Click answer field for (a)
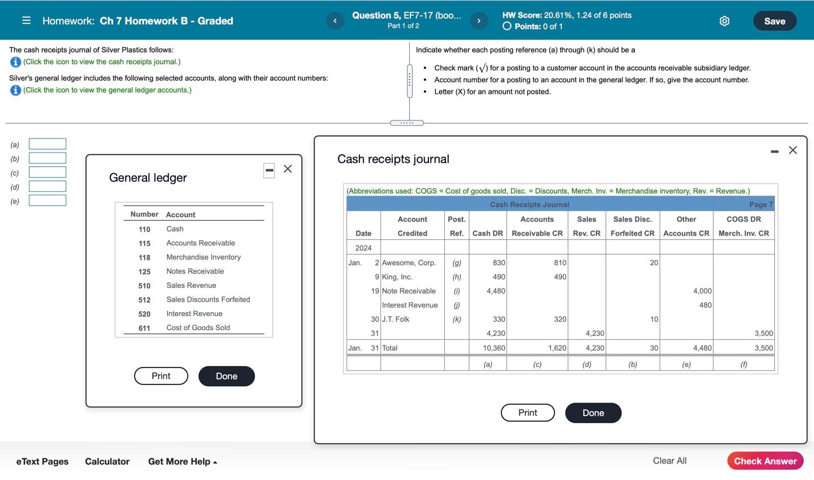The width and height of the screenshot is (814, 480). click(47, 144)
